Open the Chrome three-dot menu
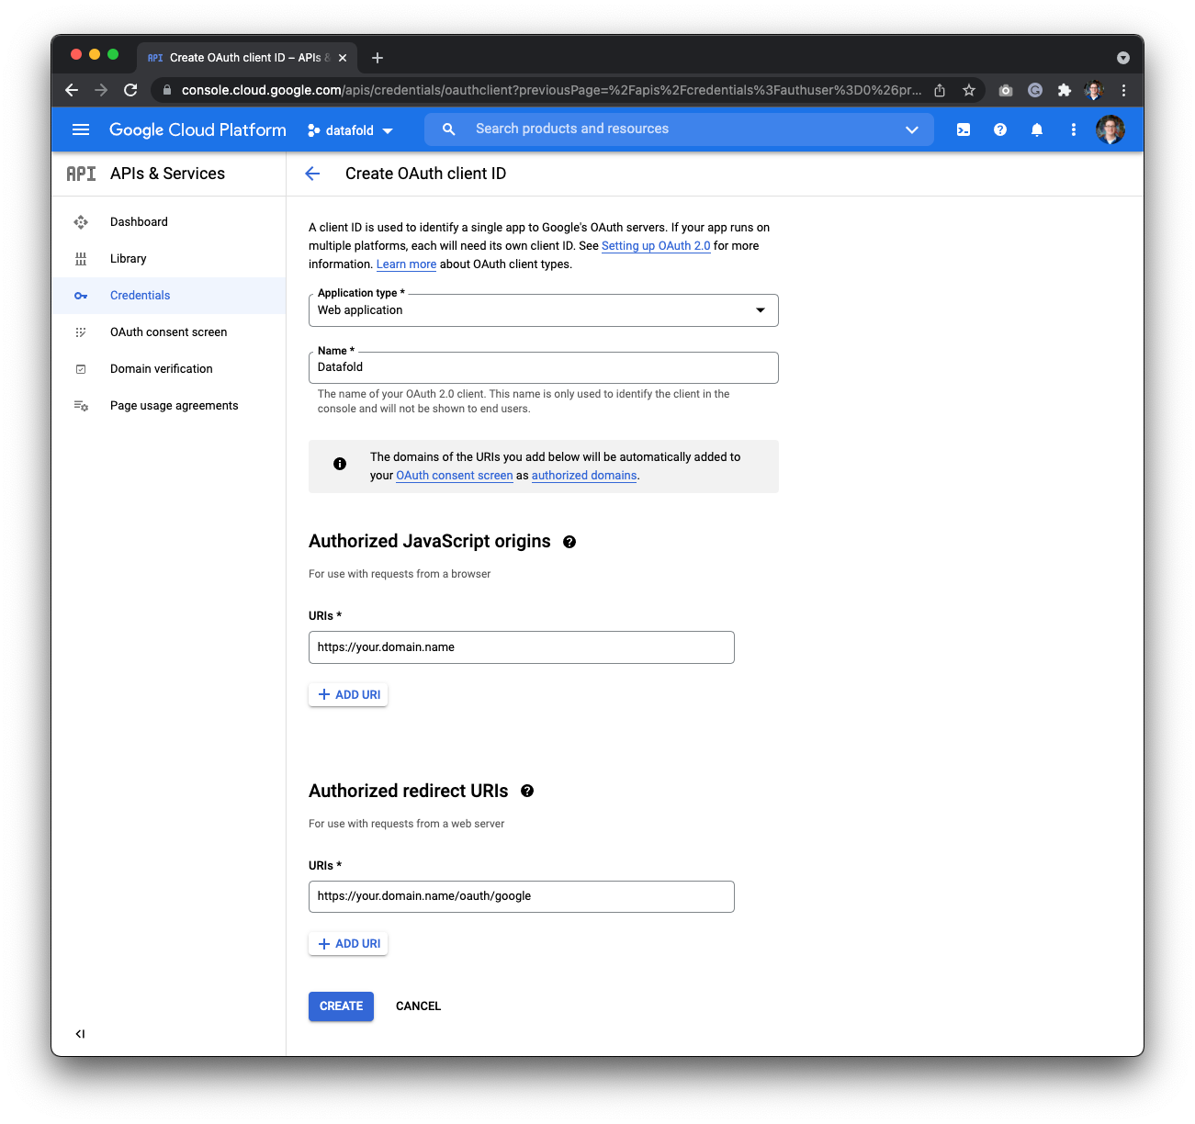 point(1123,90)
